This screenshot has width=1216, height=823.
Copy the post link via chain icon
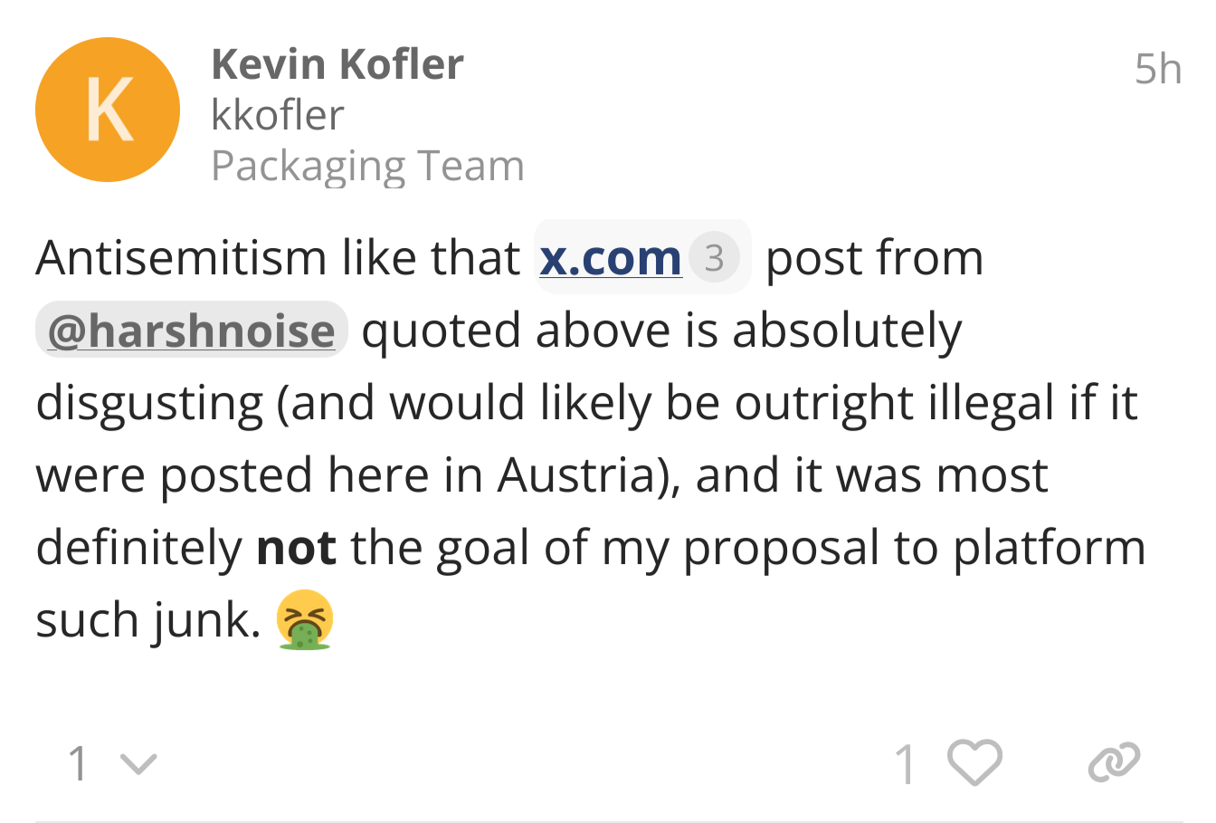(x=1114, y=762)
